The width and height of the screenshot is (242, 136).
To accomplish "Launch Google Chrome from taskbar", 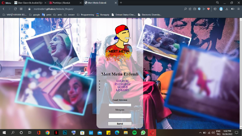I will (x=48, y=133).
